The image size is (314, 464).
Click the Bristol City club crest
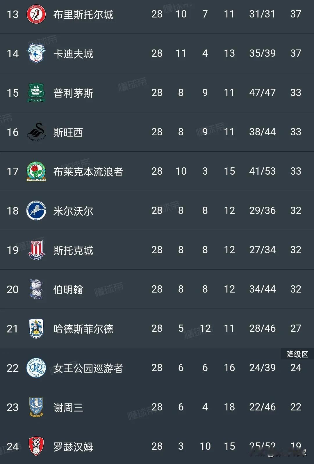click(x=36, y=14)
